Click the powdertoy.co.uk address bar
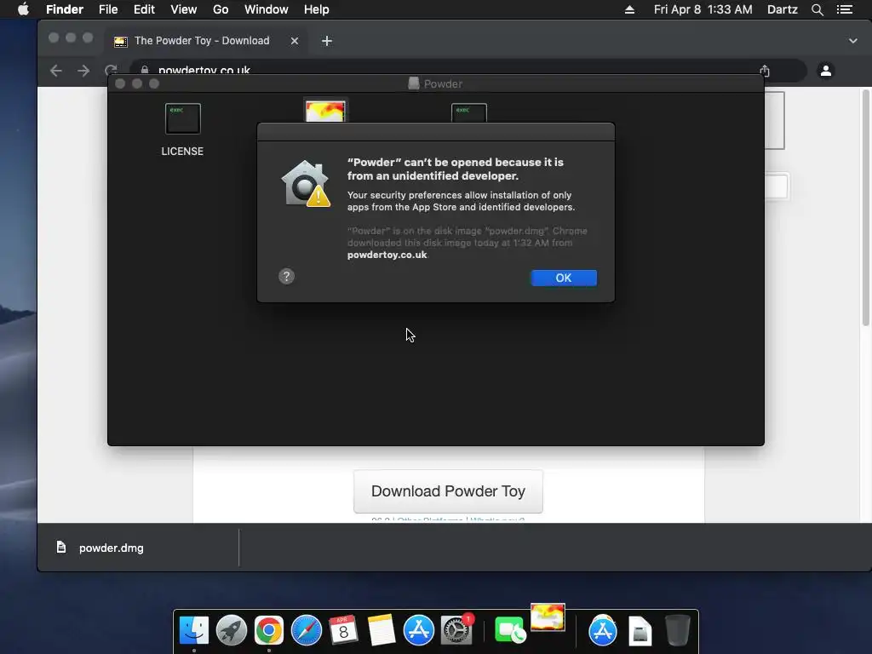The height and width of the screenshot is (654, 872). 468,71
